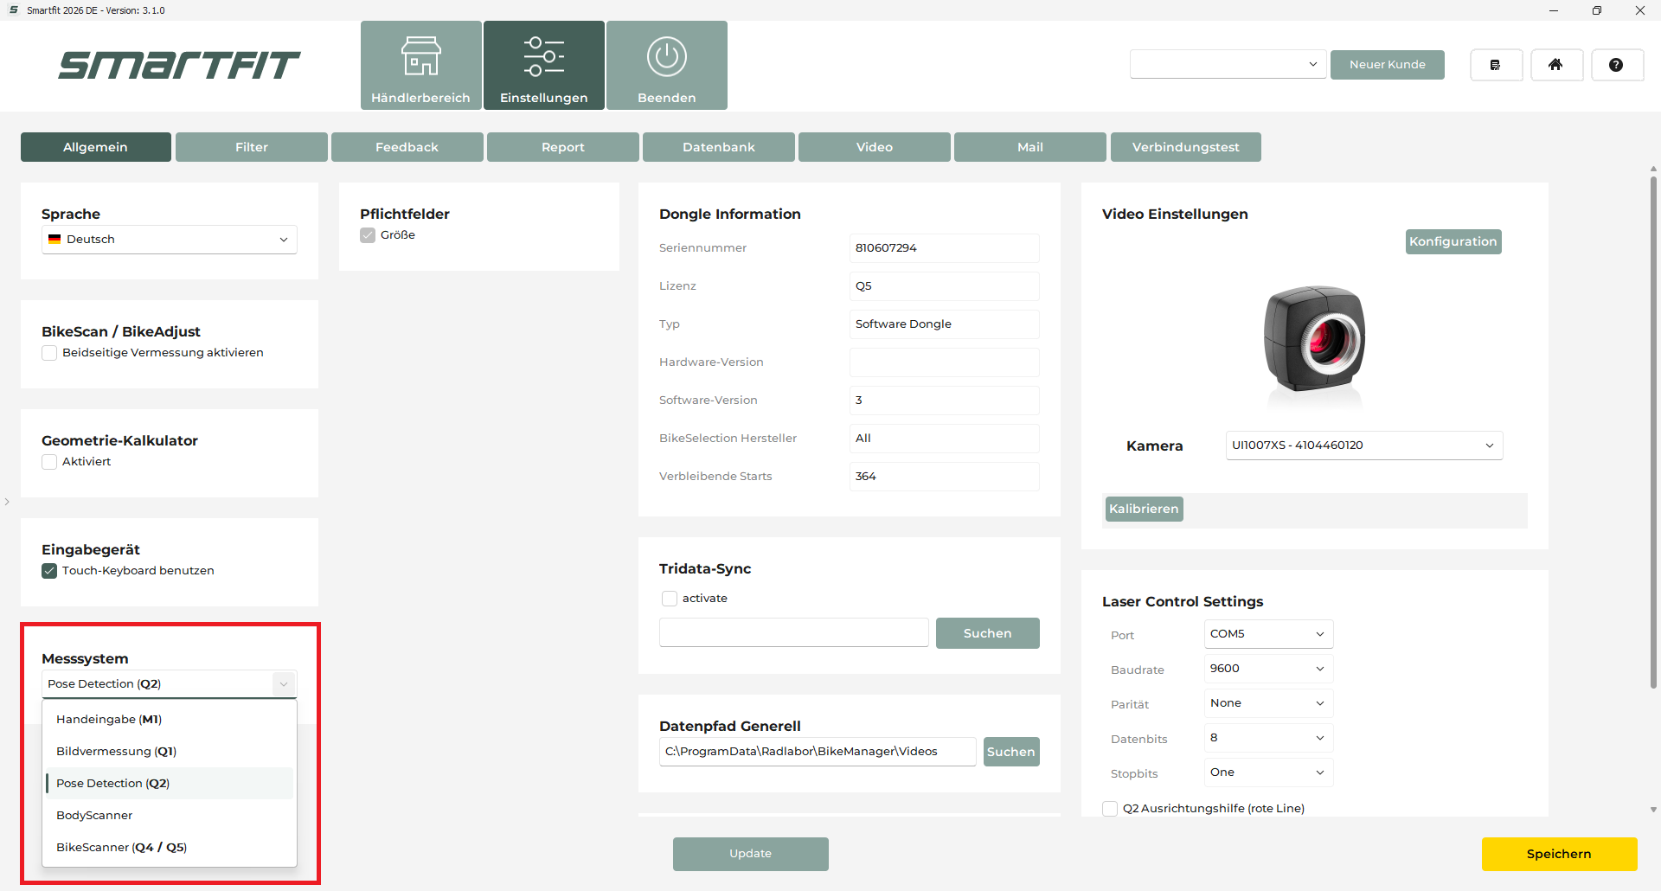Click the empty Hardware-Version field
The image size is (1661, 891).
(945, 362)
